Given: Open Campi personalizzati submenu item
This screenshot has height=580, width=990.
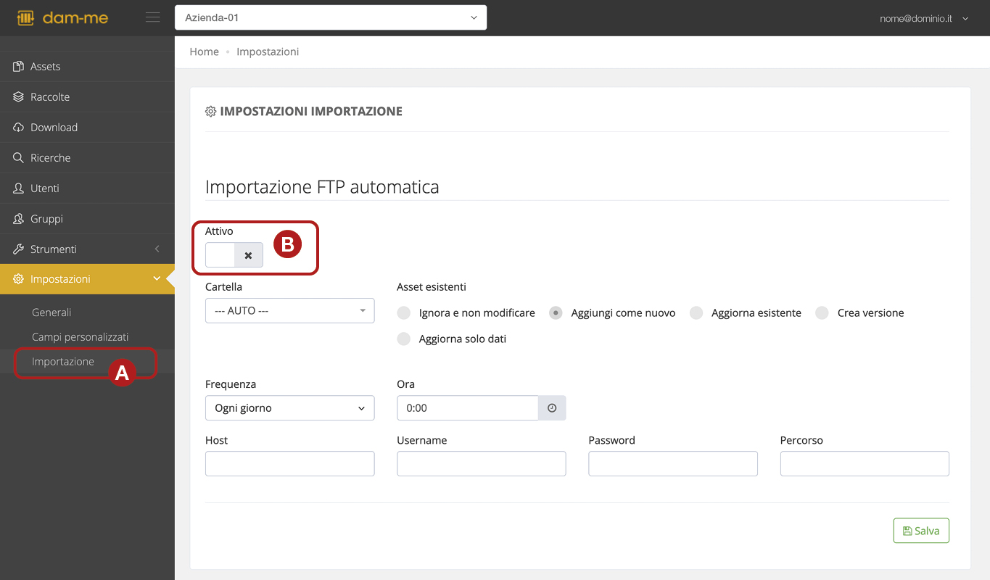Looking at the screenshot, I should tap(80, 337).
